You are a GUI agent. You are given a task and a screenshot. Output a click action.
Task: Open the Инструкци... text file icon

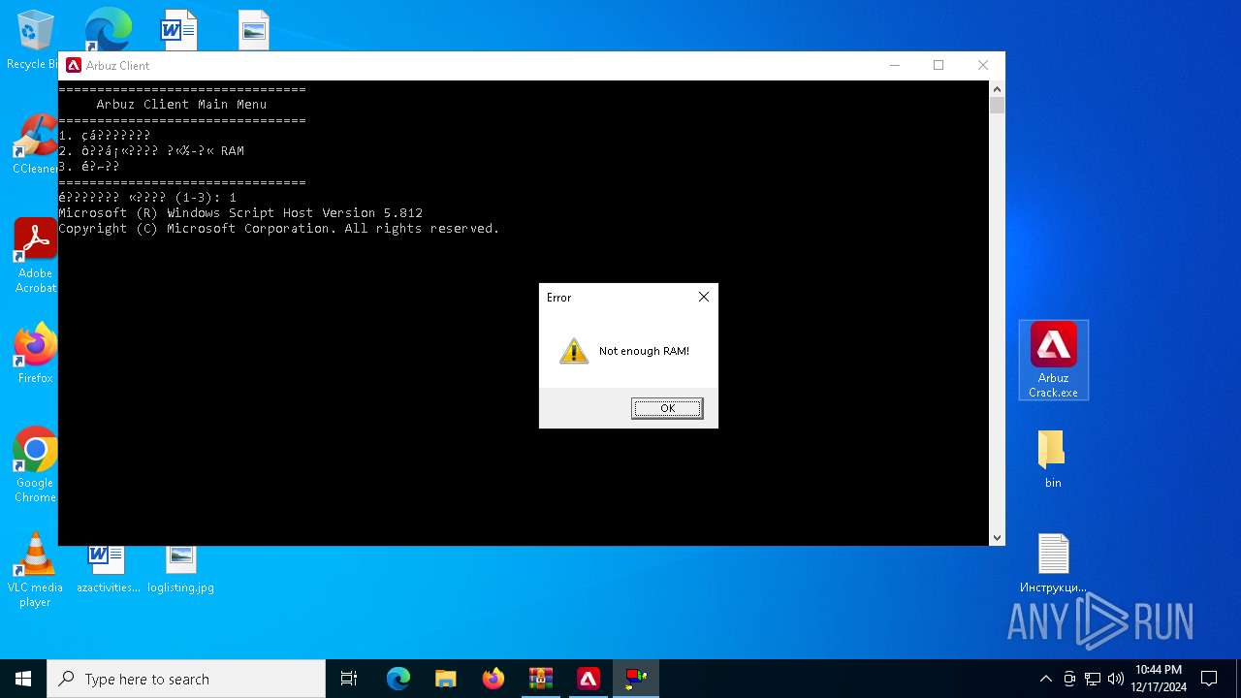coord(1053,562)
